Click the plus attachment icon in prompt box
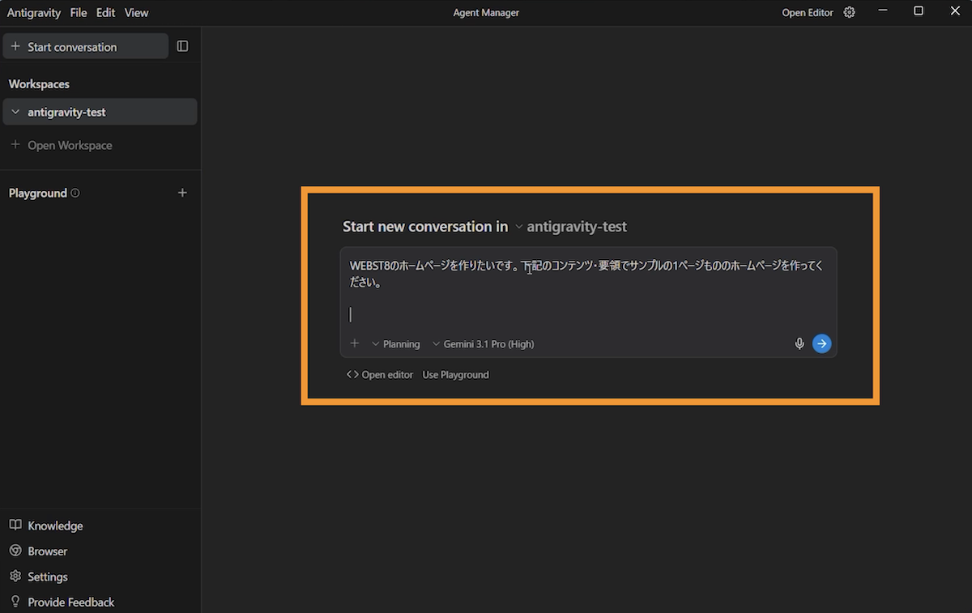Viewport: 972px width, 613px height. click(354, 344)
